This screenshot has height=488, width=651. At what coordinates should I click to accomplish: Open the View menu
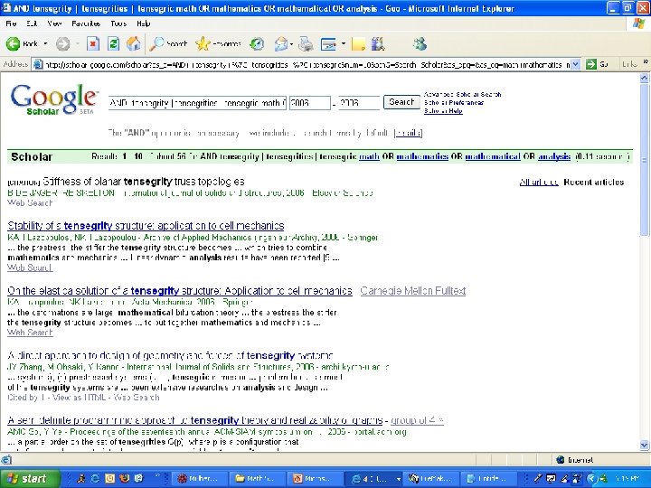click(54, 23)
